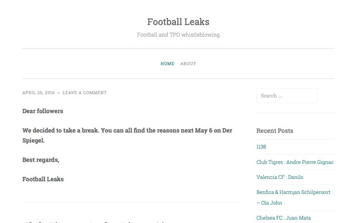Open Club Tigres : Andre Pierre Gignac post
This screenshot has width=356, height=223.
pos(295,162)
